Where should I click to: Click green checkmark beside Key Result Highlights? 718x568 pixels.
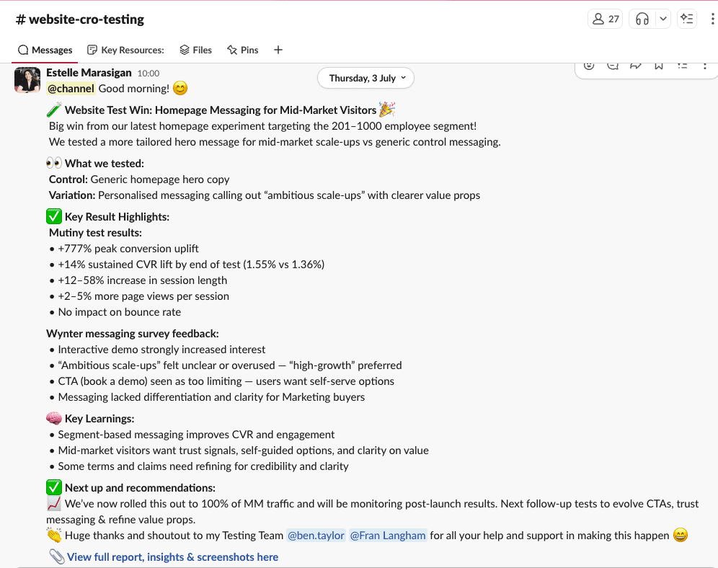[x=53, y=216]
